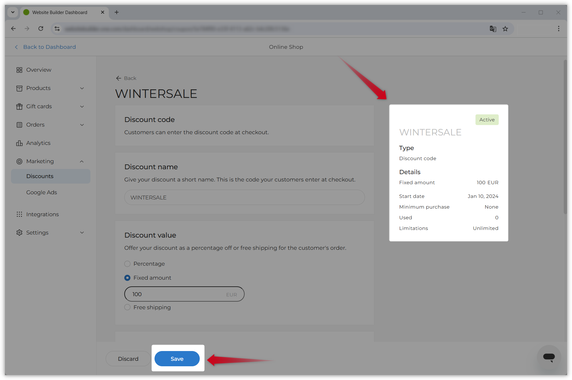The image size is (572, 380).
Task: Save the WINTERSALE discount
Action: (177, 359)
